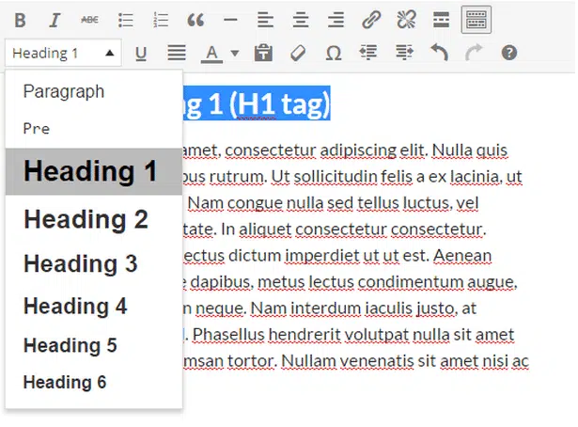Underline the selected text
This screenshot has width=578, height=427.
(141, 54)
